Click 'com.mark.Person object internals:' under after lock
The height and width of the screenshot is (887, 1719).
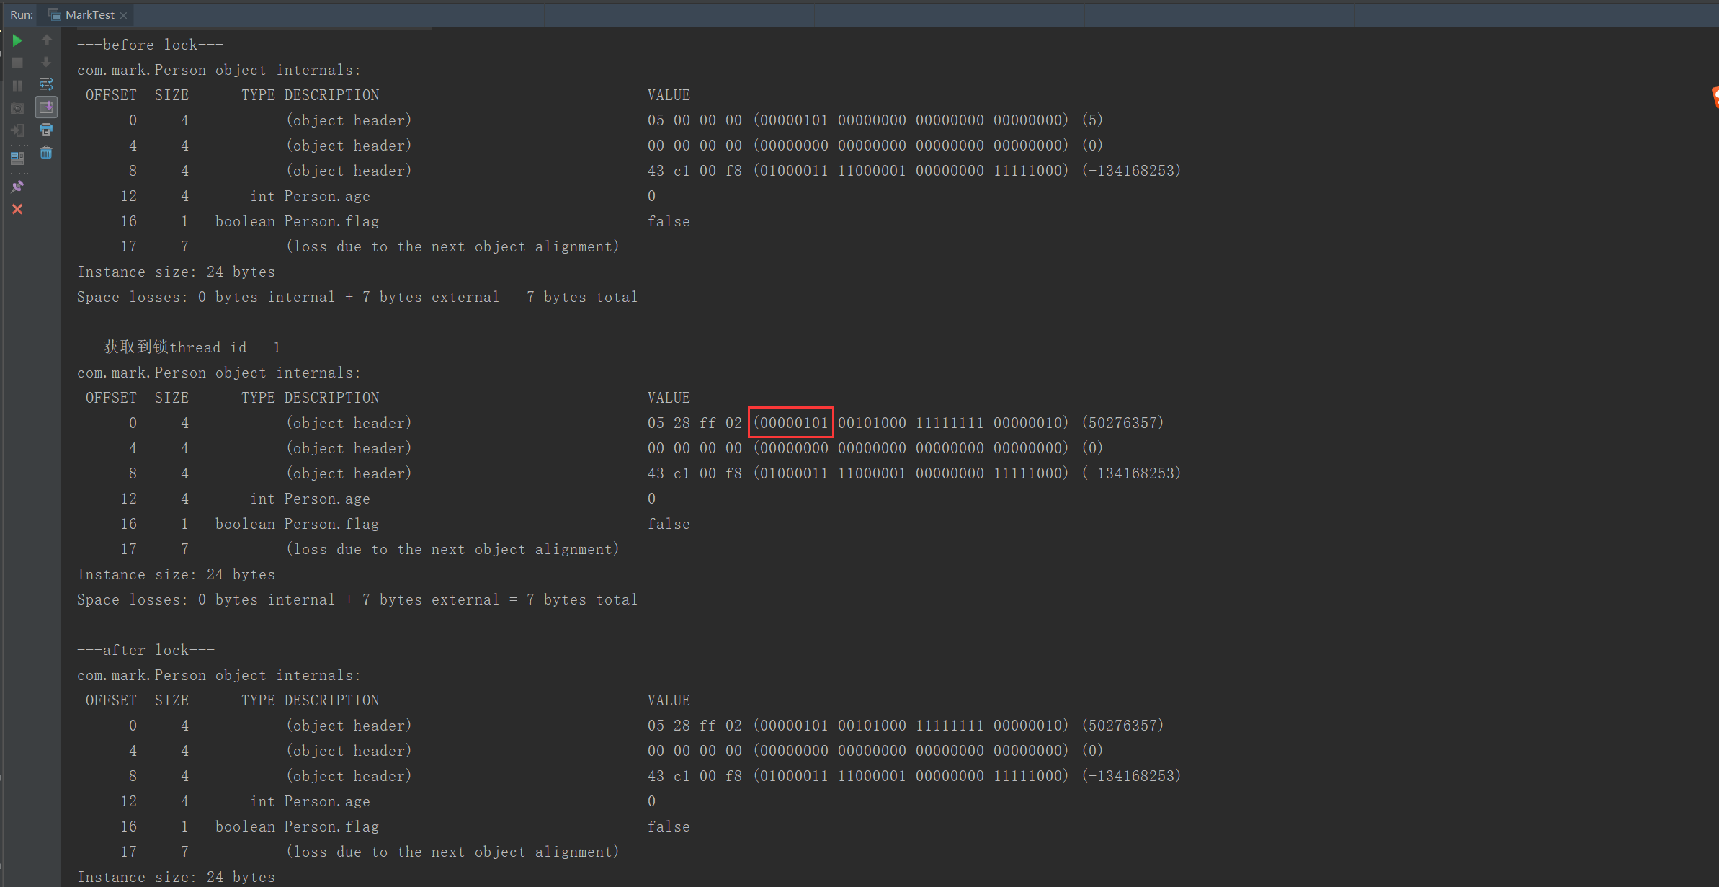tap(219, 675)
